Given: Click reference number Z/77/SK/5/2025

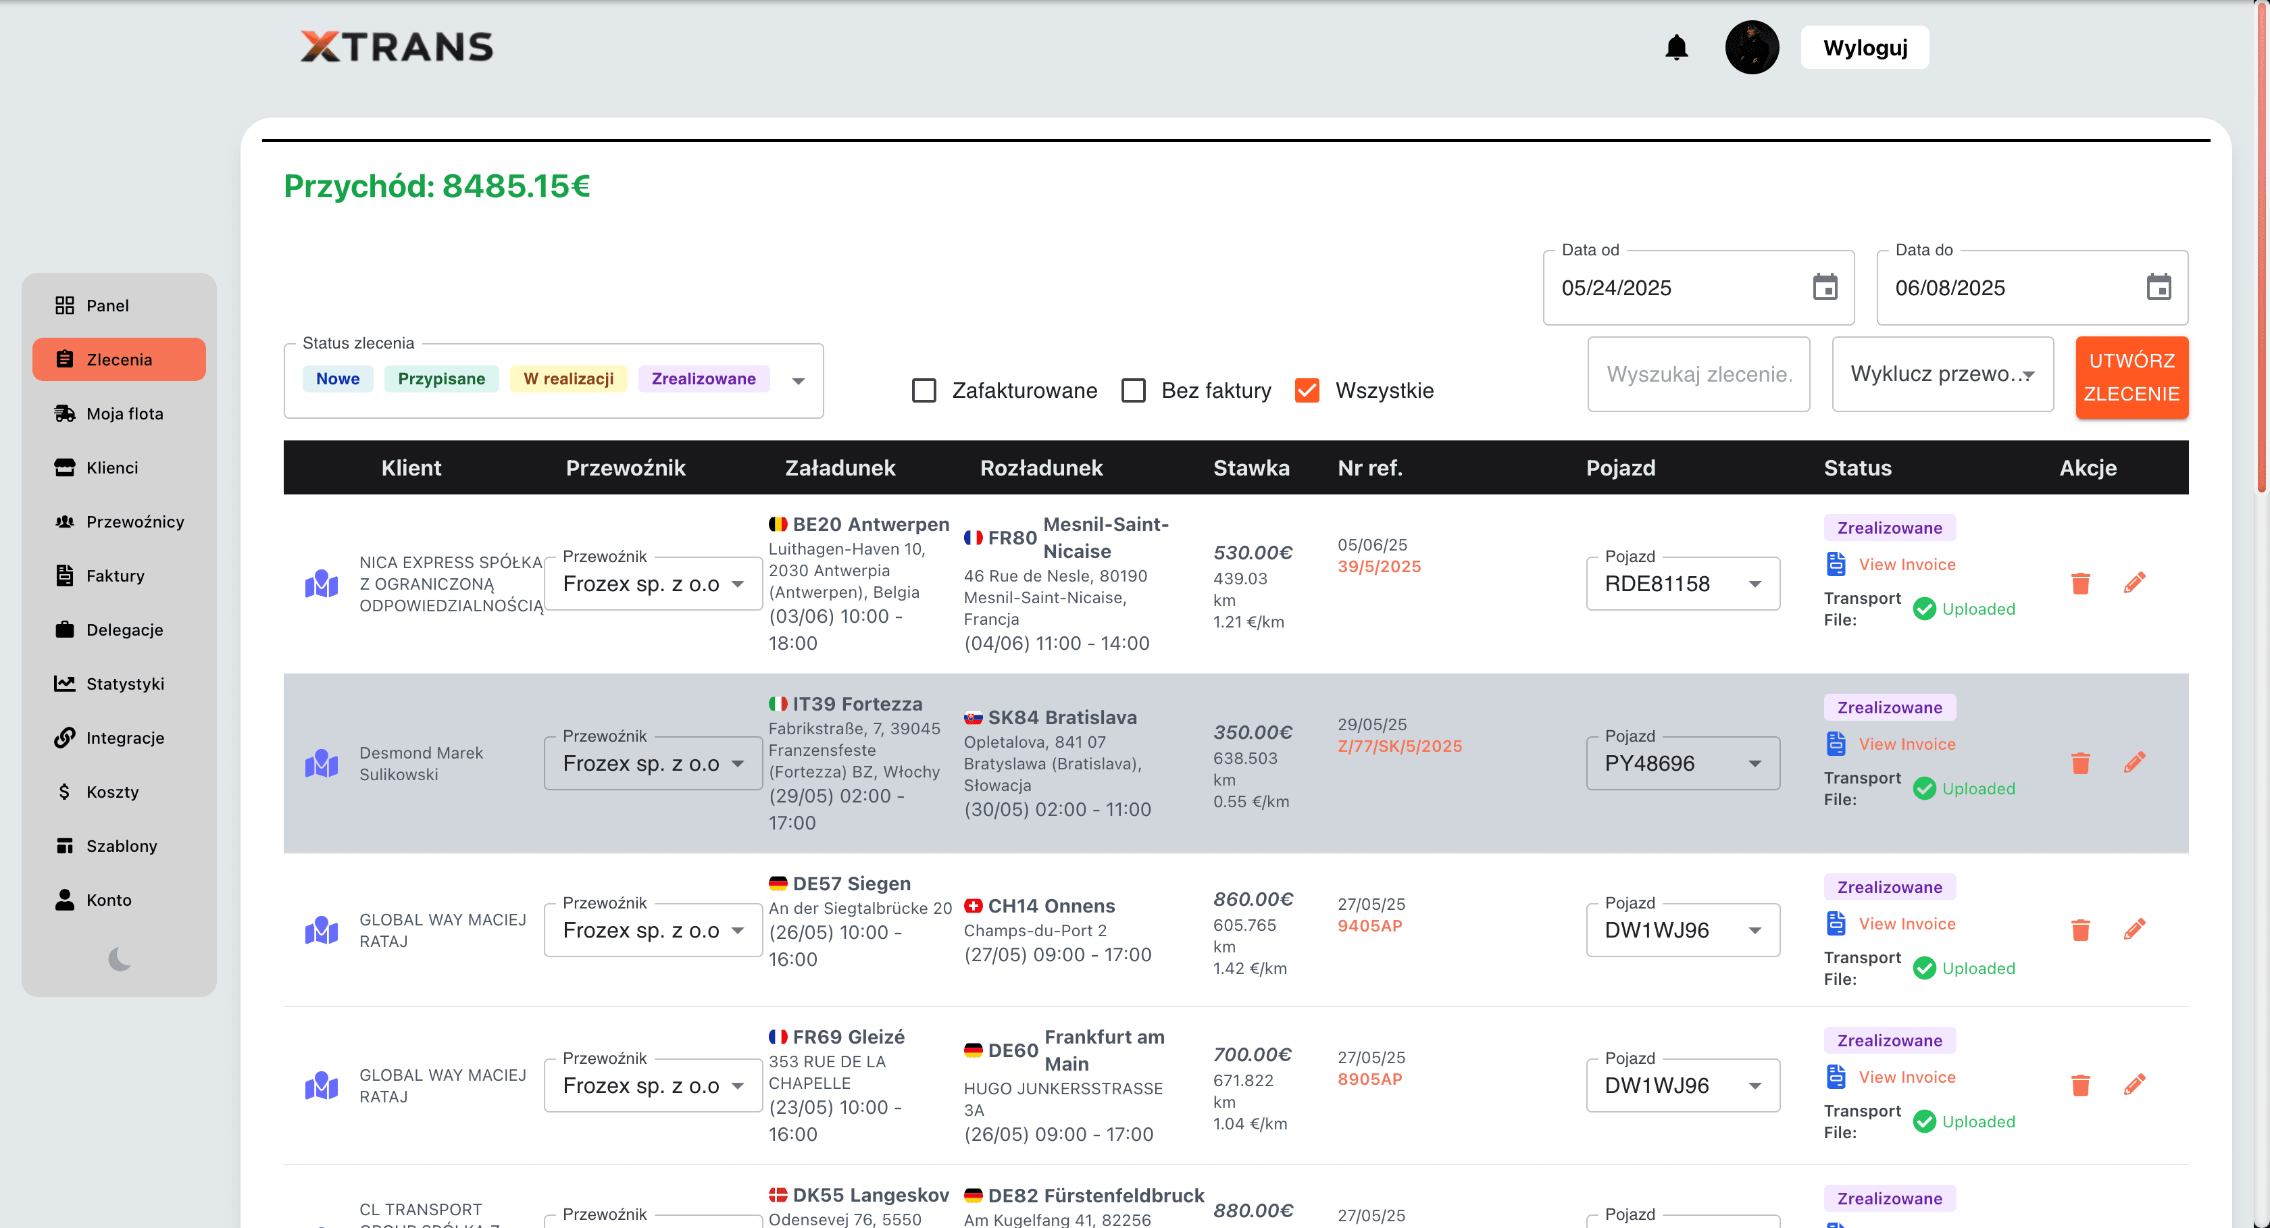Looking at the screenshot, I should [1399, 746].
